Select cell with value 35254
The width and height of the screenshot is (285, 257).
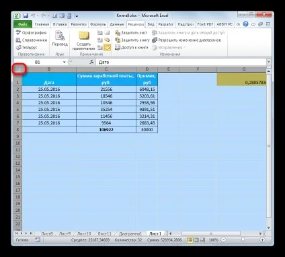pyautogui.click(x=106, y=110)
